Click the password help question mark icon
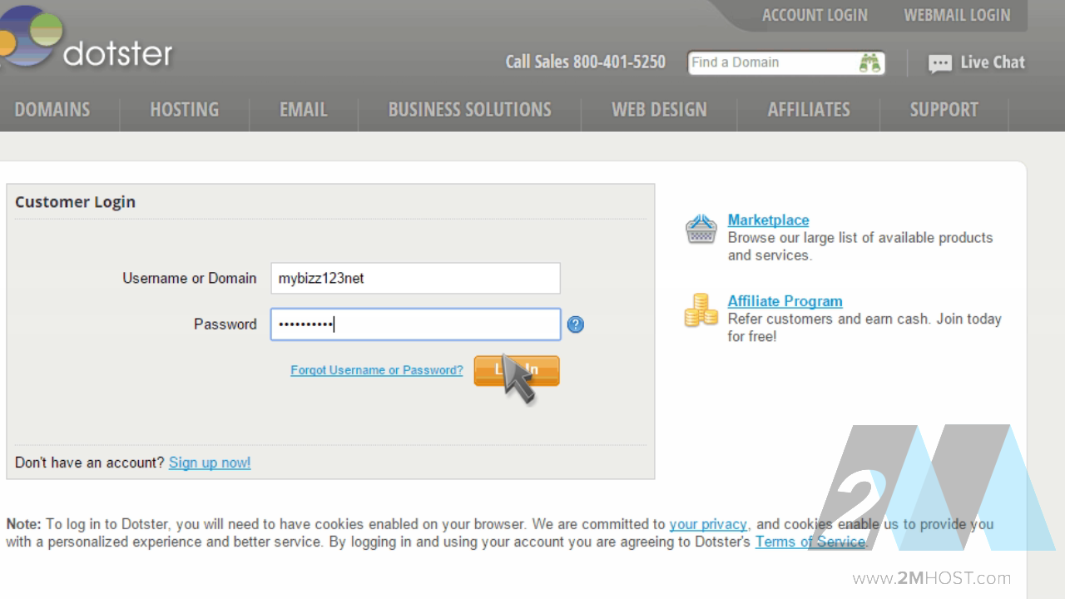The height and width of the screenshot is (599, 1065). tap(575, 324)
